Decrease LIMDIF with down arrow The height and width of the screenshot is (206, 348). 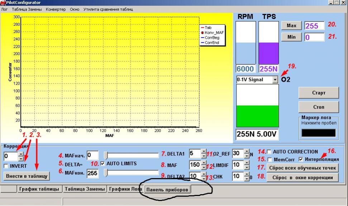[x=247, y=167]
